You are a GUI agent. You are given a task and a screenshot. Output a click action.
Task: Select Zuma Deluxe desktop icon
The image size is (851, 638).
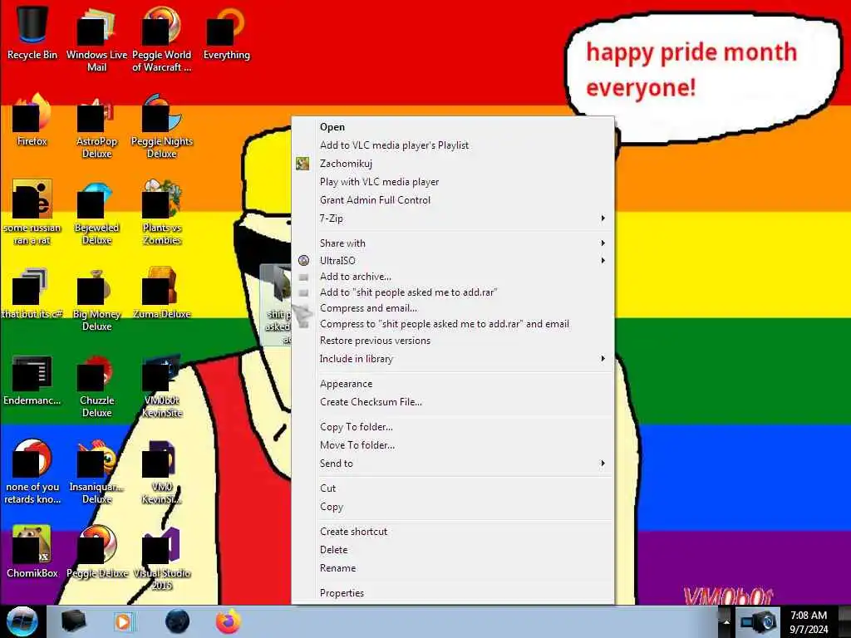coord(161,293)
